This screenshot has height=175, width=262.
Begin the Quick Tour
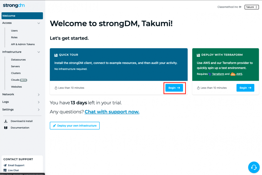174,88
